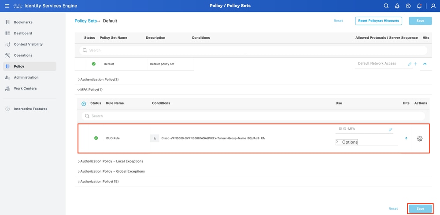Click plus icon next to Default Network Access

point(416,64)
